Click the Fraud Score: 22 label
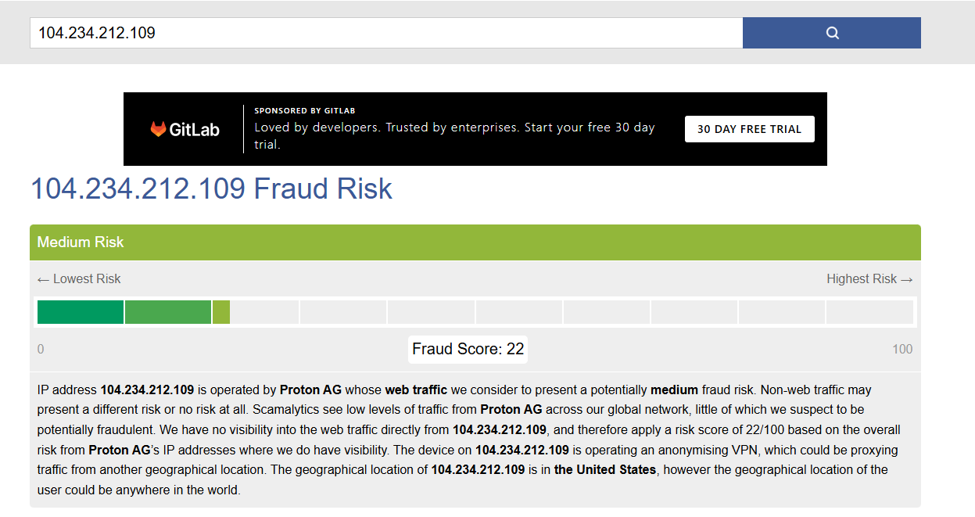 point(468,350)
